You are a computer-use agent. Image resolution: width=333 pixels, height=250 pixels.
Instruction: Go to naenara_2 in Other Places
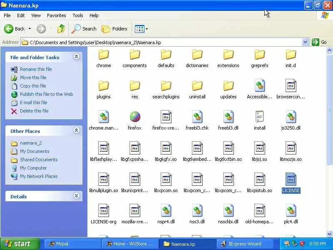pos(31,143)
